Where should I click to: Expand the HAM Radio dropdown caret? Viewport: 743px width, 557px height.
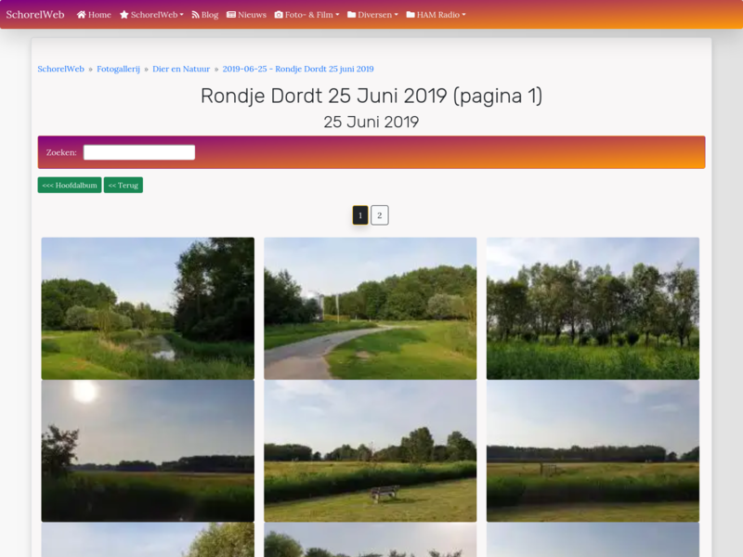463,15
